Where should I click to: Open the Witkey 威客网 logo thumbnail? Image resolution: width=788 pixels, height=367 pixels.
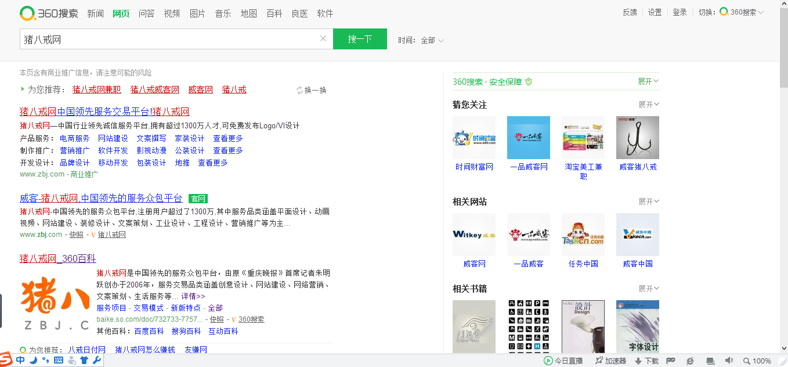tap(474, 235)
